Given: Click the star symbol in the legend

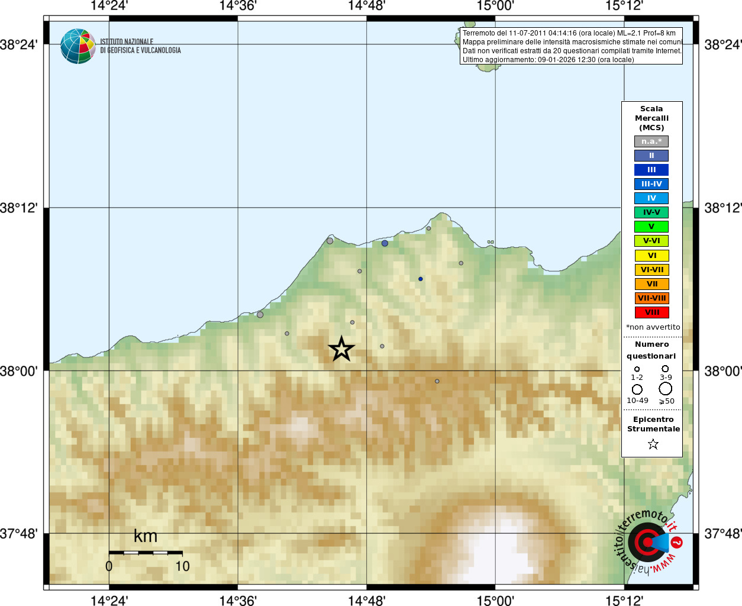Looking at the screenshot, I should pyautogui.click(x=653, y=444).
